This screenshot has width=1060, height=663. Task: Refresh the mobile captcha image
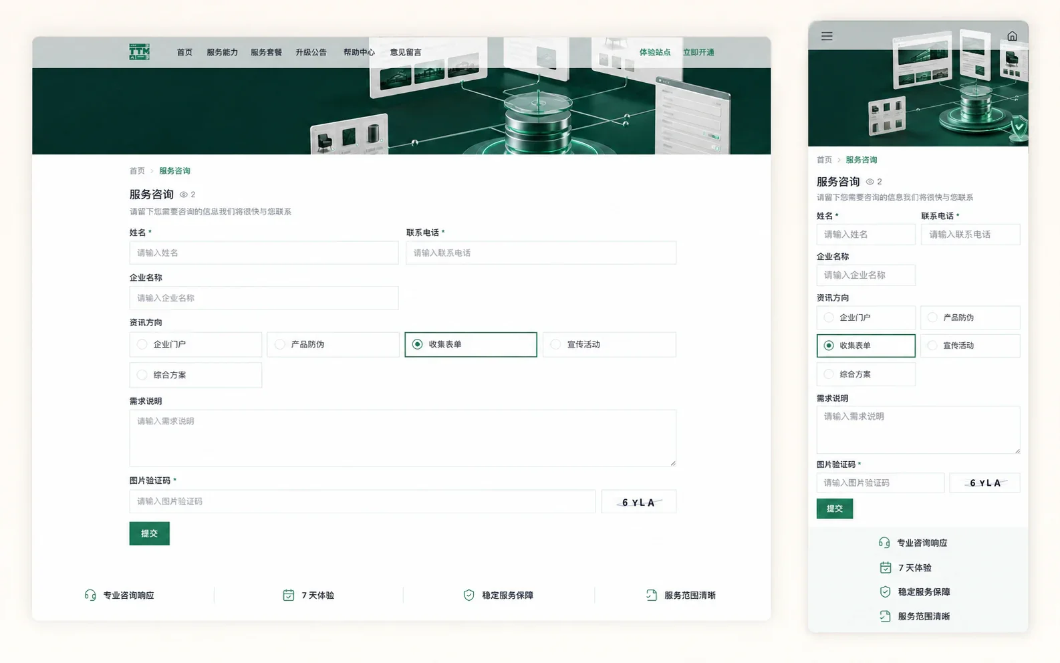(984, 483)
